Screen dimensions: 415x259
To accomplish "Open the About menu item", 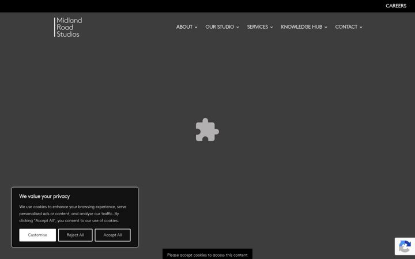I will 184,27.
